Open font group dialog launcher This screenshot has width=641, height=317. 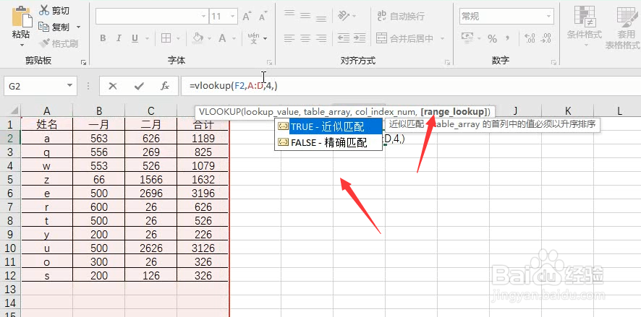[269, 62]
